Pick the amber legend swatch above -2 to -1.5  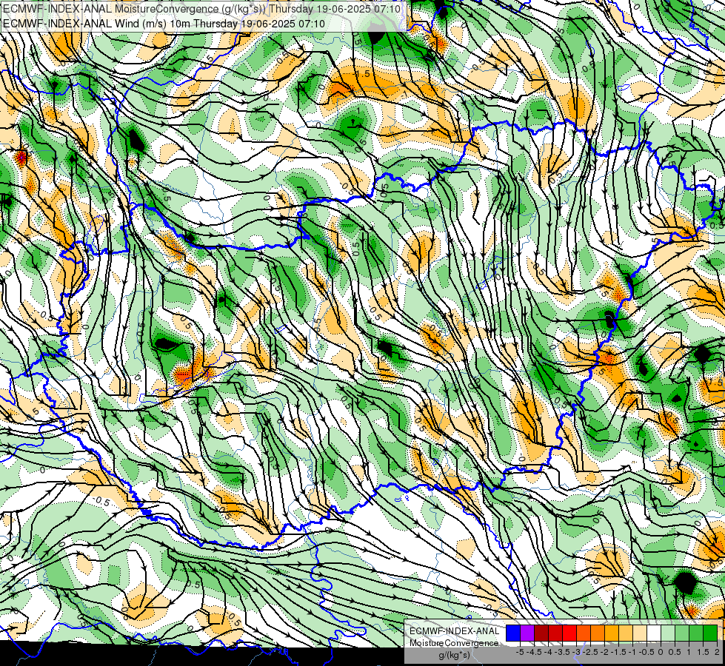(x=612, y=633)
